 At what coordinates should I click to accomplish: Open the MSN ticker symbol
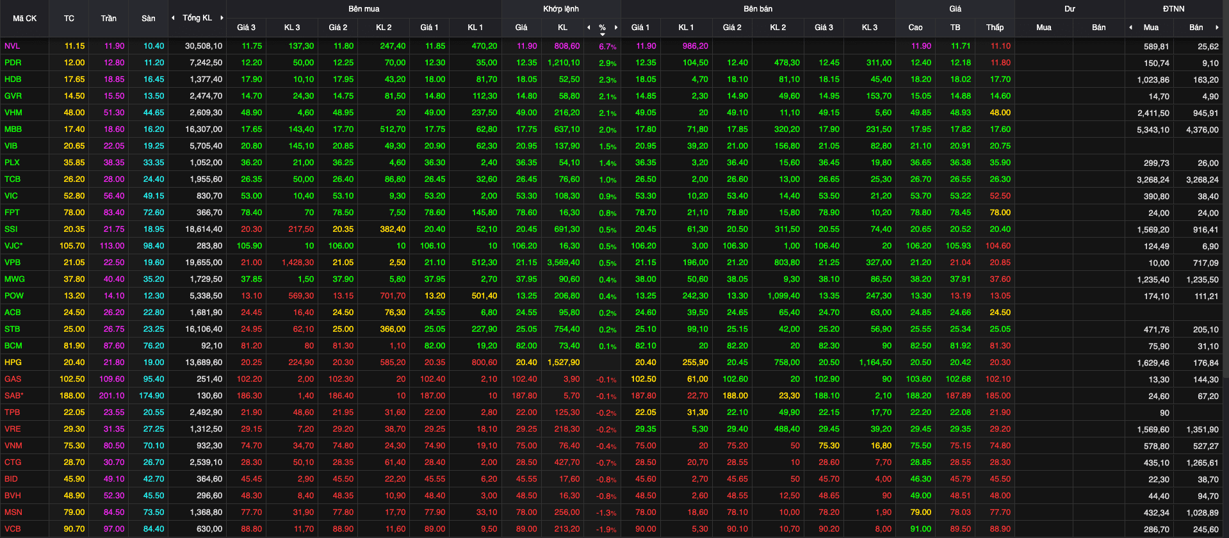pyautogui.click(x=13, y=512)
